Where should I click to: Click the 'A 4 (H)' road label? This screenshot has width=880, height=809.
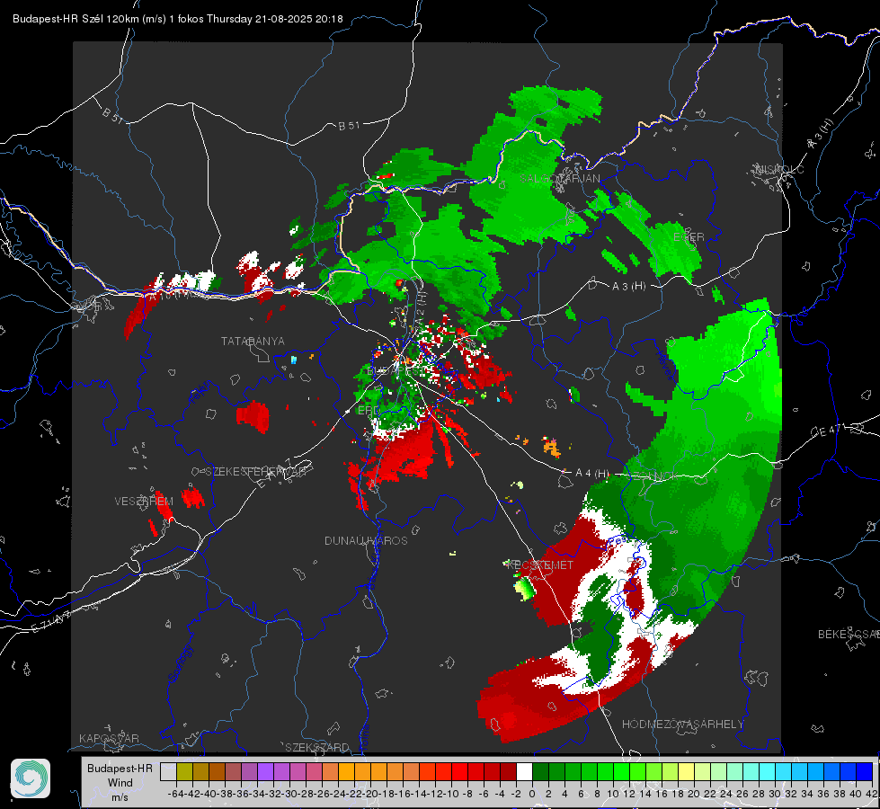[x=592, y=474]
